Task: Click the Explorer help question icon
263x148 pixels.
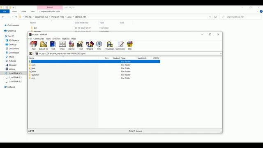Action: coord(261,12)
